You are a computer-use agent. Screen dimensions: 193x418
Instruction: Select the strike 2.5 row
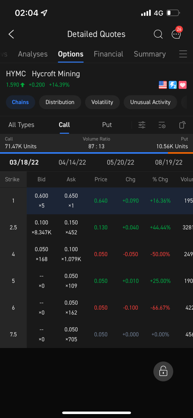pyautogui.click(x=96, y=227)
